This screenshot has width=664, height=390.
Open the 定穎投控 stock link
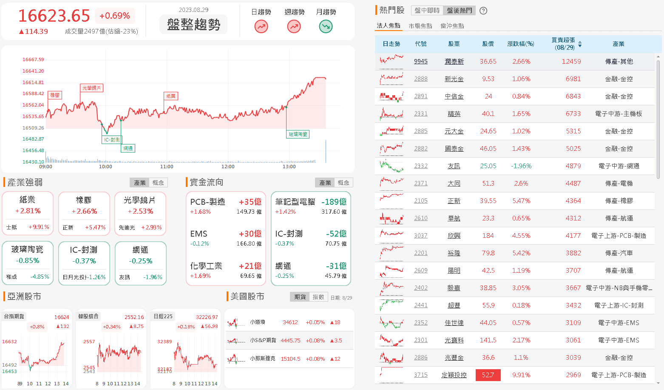pyautogui.click(x=454, y=375)
